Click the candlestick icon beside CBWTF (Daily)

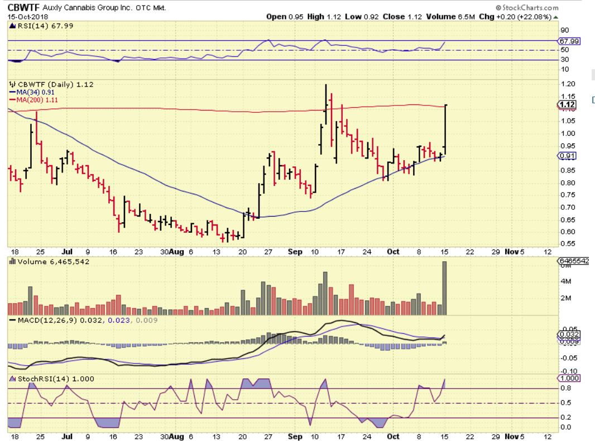[x=11, y=85]
